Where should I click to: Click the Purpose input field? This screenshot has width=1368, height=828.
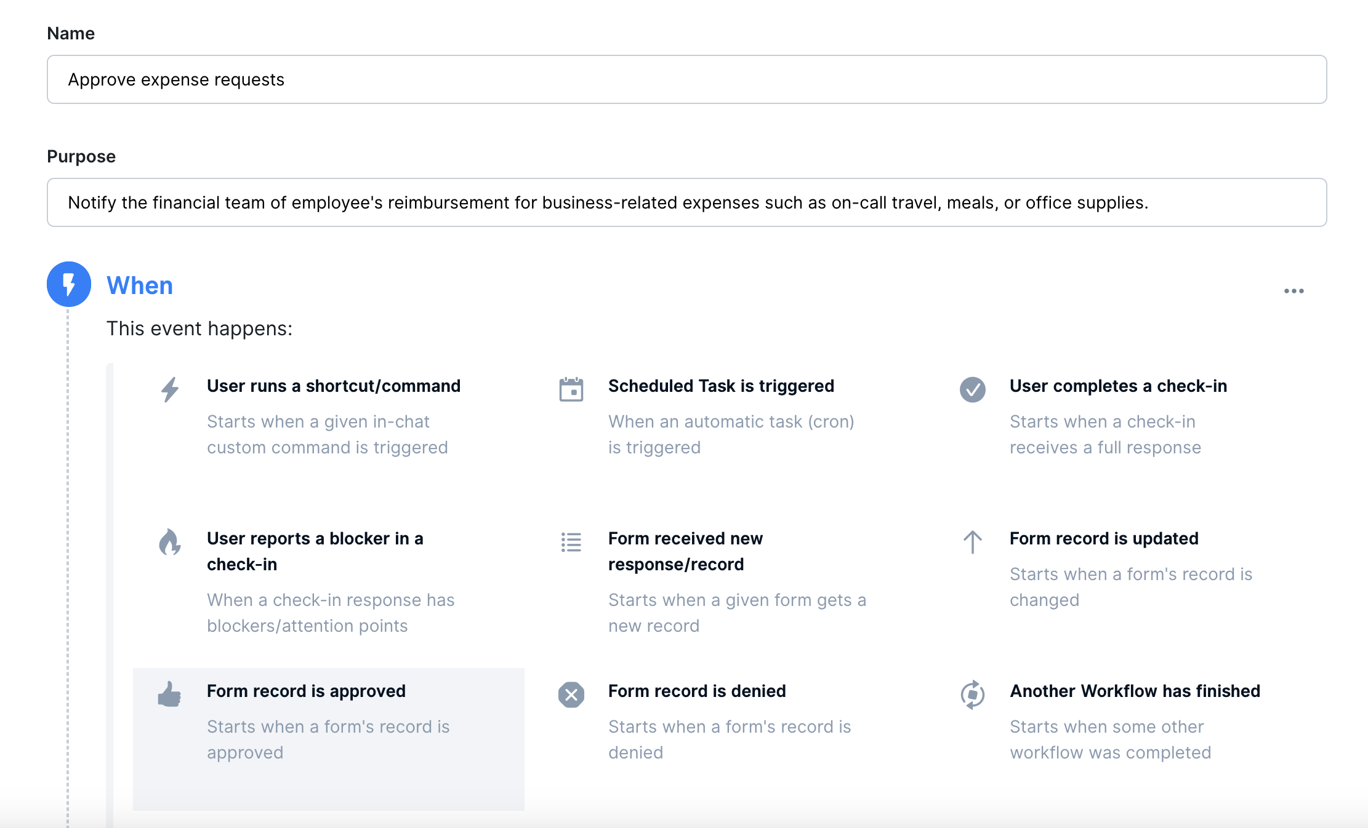pos(686,202)
